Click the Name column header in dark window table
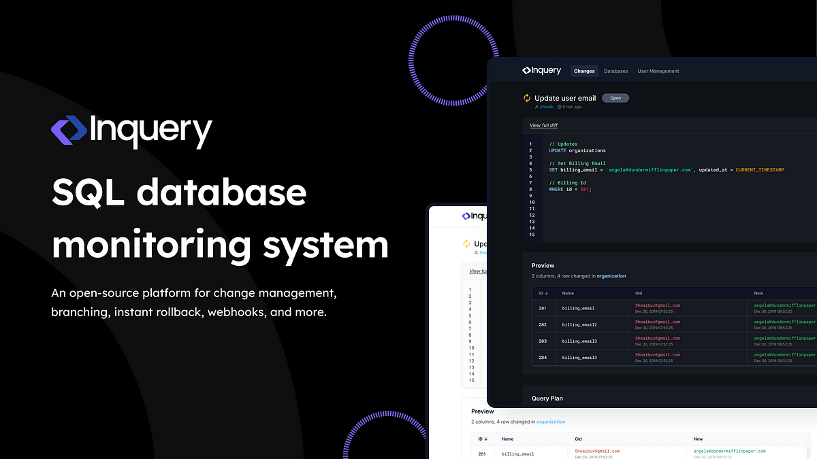817x459 pixels. coord(568,293)
